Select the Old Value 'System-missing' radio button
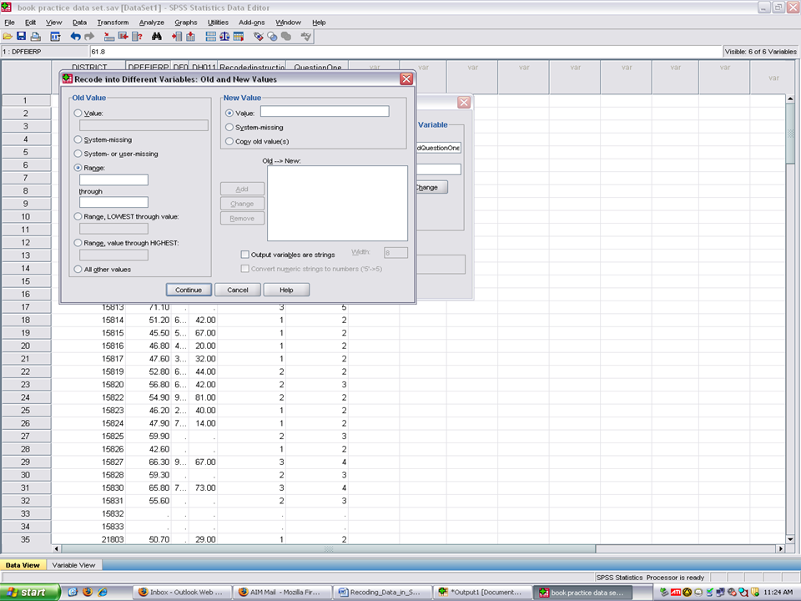Viewport: 801px width, 601px height. tap(78, 140)
